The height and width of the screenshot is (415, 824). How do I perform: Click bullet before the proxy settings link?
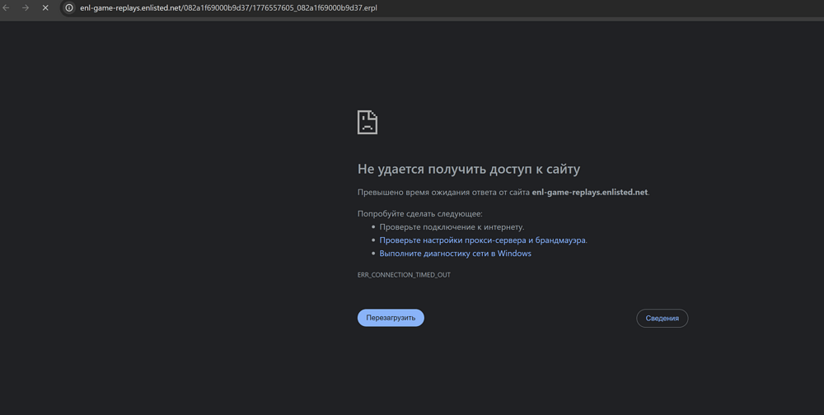[373, 240]
